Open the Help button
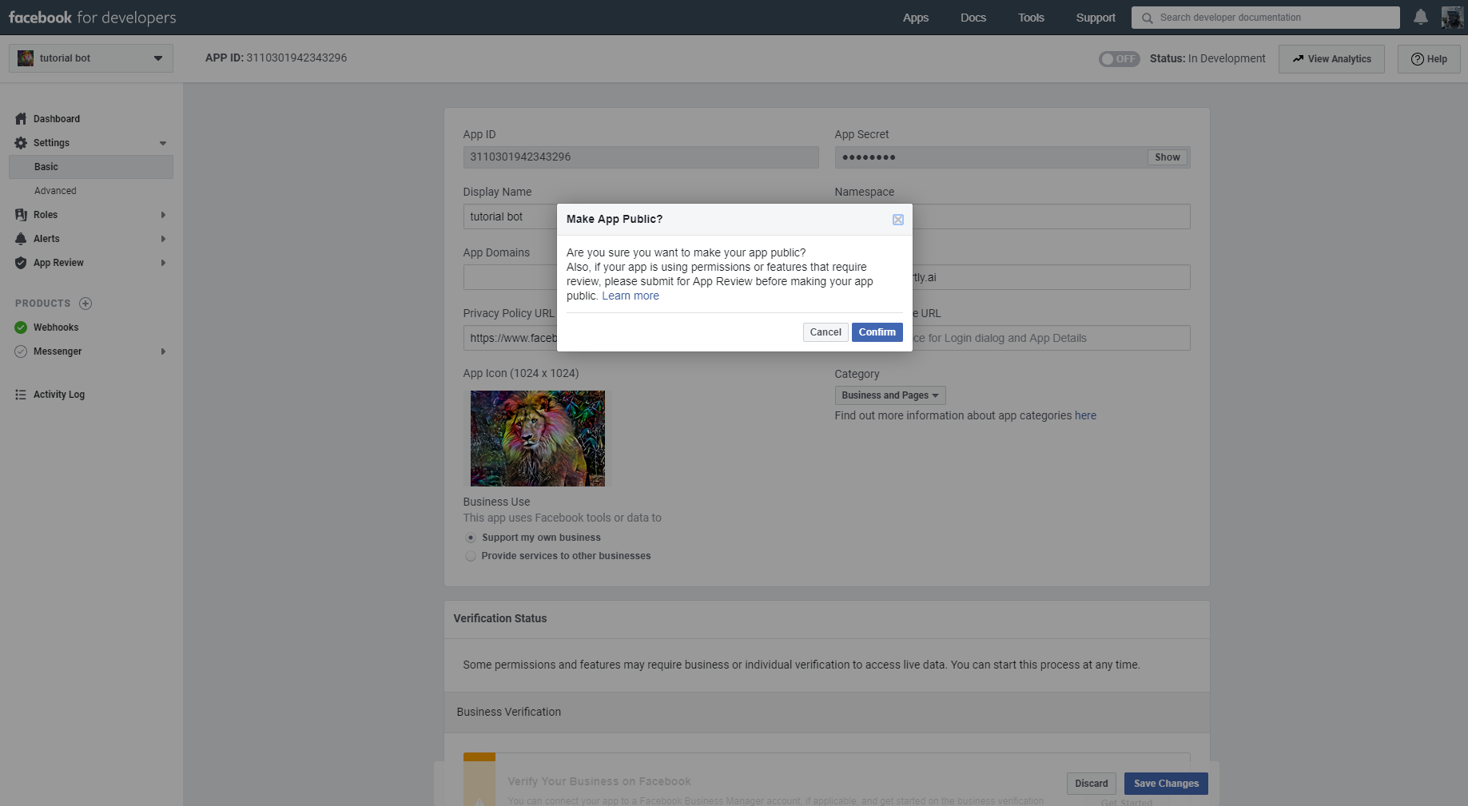Screen dimensions: 1468x806 coord(1429,58)
